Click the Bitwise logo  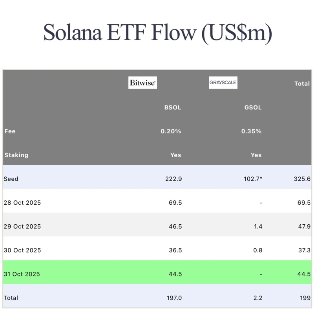point(142,83)
